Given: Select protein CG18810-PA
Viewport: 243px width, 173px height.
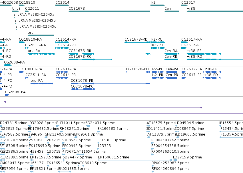Looking at the screenshot, I should click(31, 69).
